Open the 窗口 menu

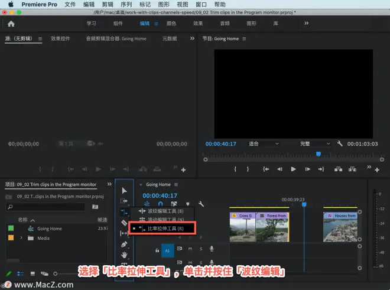(201, 5)
